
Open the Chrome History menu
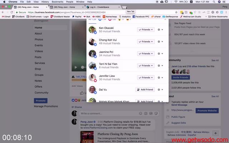click(45, 2)
